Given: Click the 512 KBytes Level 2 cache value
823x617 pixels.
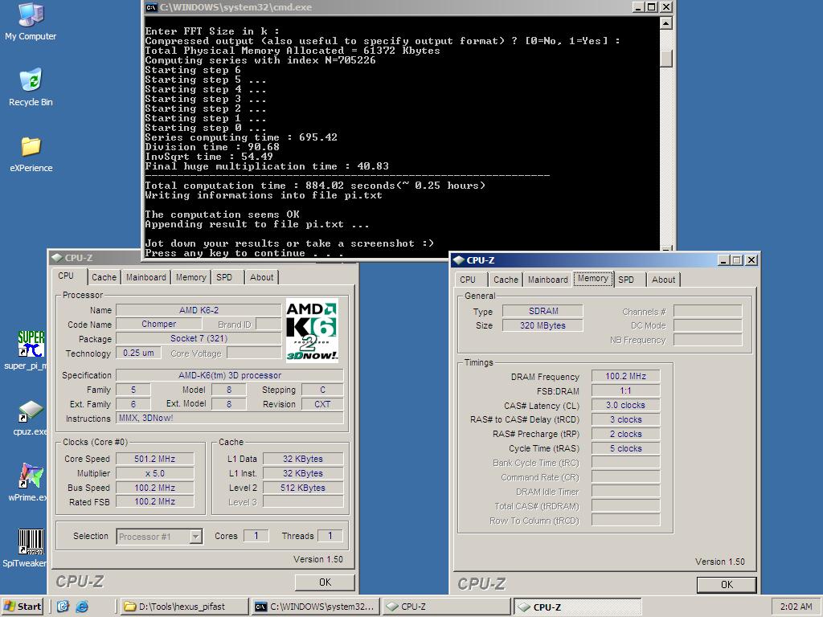Looking at the screenshot, I should tap(303, 488).
